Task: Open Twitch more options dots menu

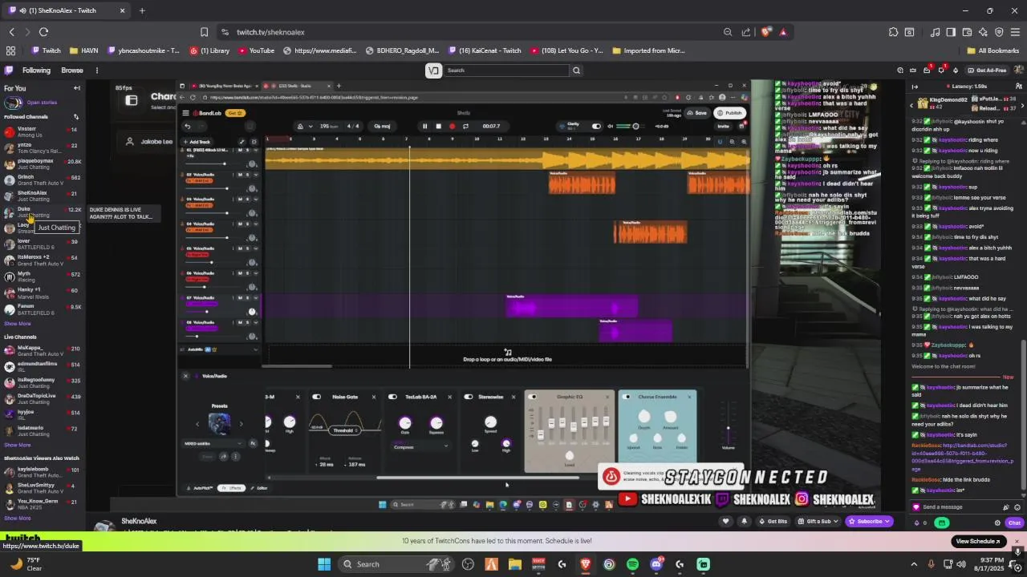Action: [x=97, y=71]
